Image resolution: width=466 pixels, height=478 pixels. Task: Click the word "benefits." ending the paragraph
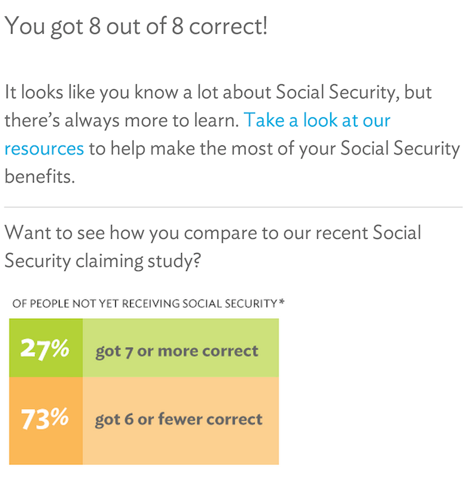[39, 176]
